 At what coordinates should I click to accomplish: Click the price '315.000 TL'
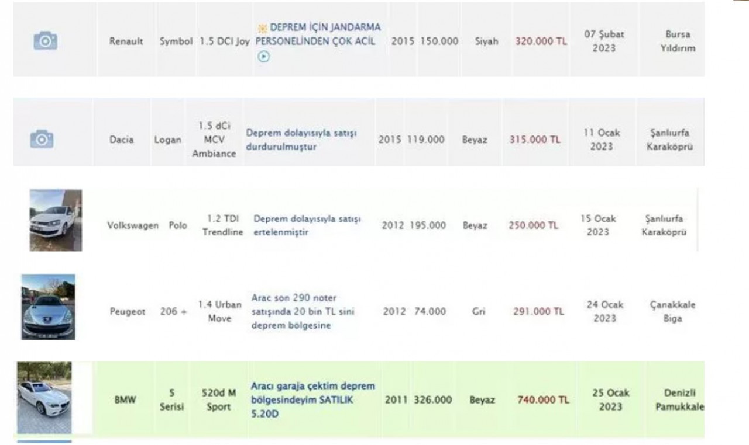coord(535,140)
